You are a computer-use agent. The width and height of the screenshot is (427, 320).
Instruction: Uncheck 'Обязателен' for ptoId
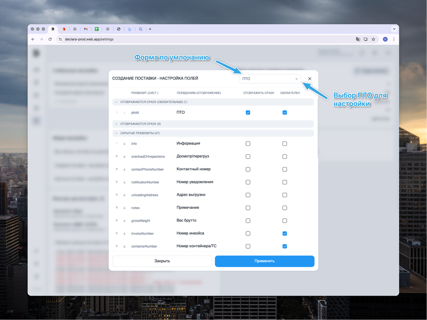click(x=285, y=113)
